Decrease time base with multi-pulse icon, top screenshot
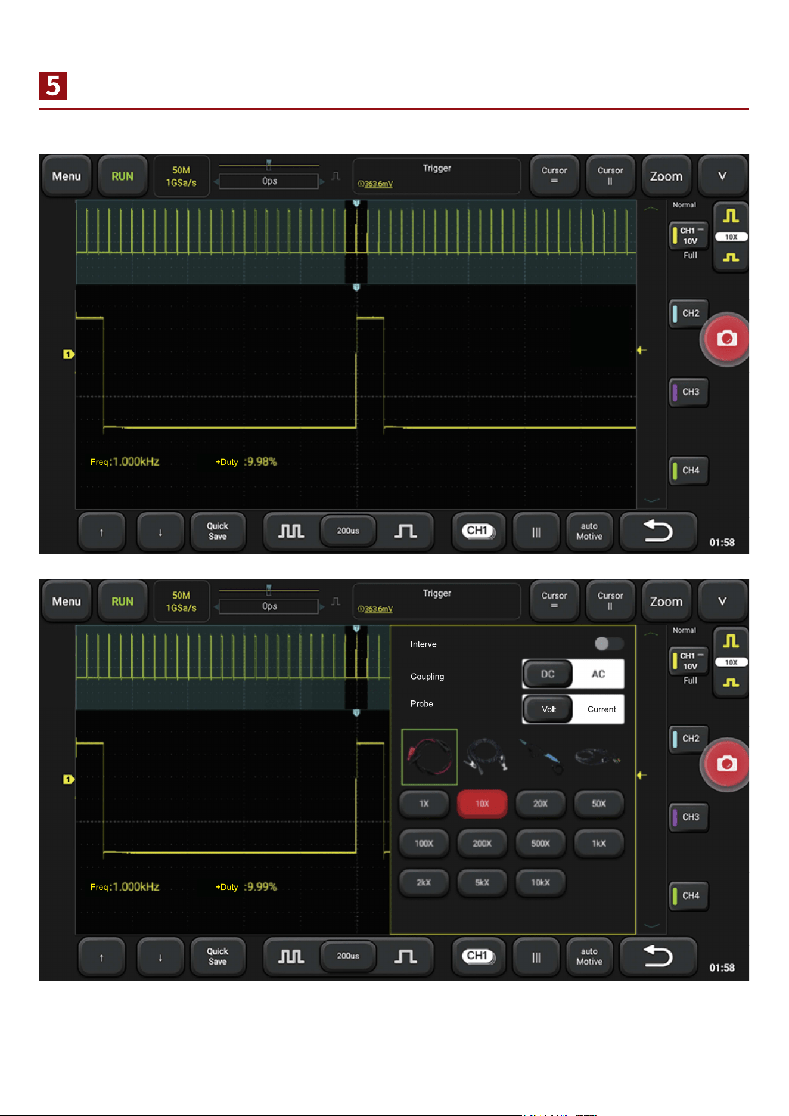This screenshot has width=789, height=1116. click(x=291, y=531)
